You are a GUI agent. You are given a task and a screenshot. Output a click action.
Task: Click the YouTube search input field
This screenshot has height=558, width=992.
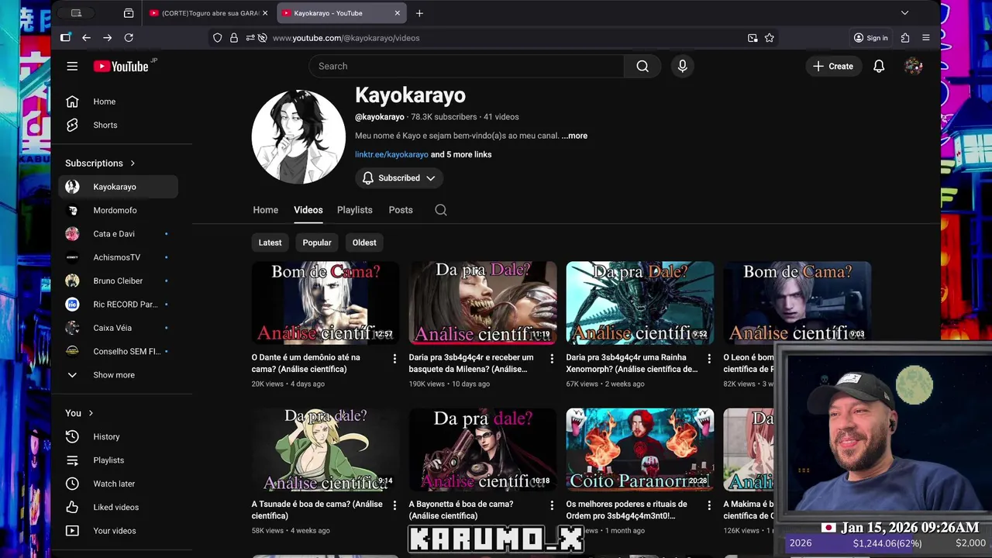coord(467,67)
